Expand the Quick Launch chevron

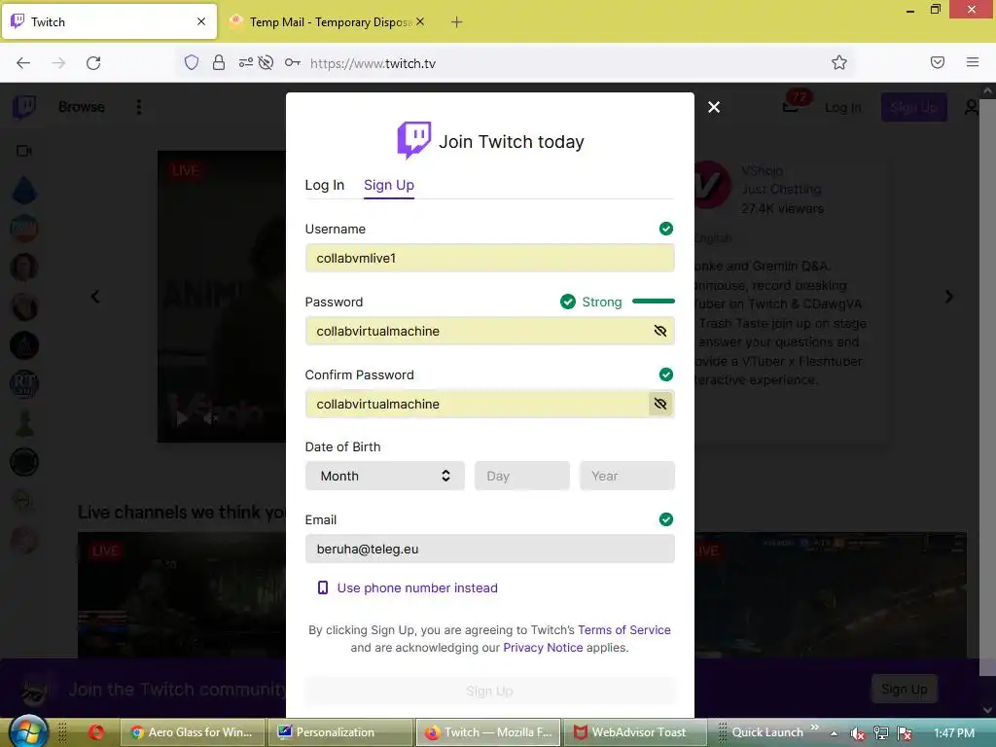point(815,728)
